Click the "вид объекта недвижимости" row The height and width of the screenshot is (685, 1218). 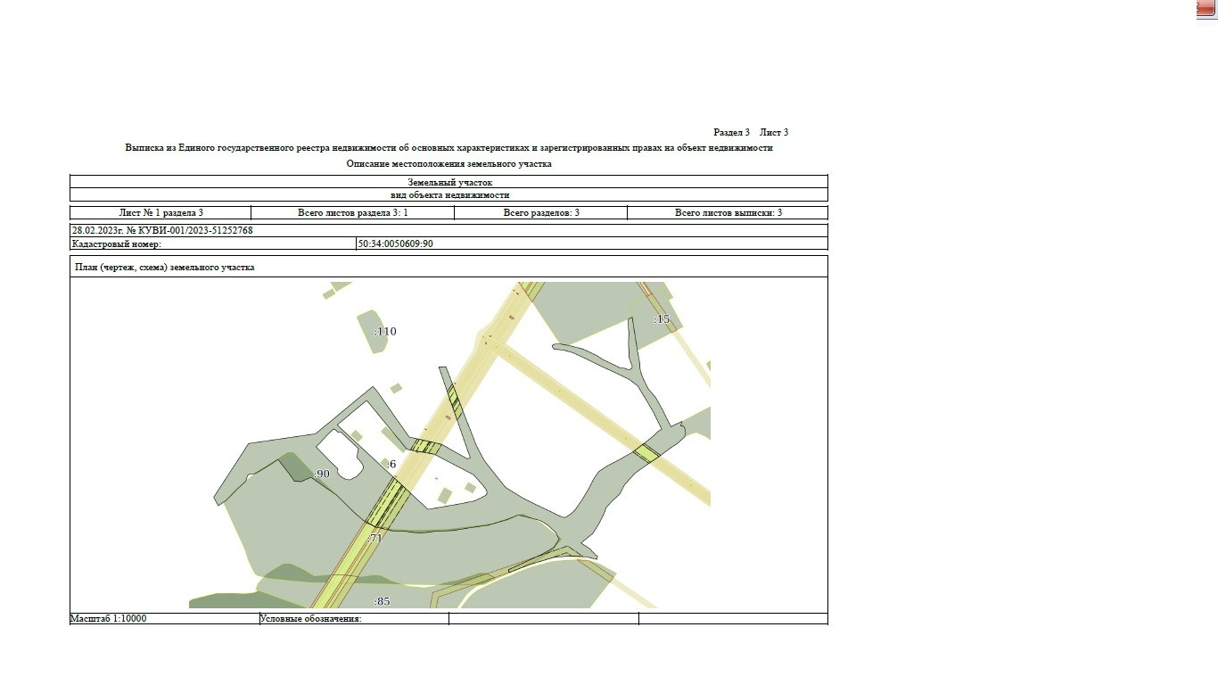click(449, 194)
